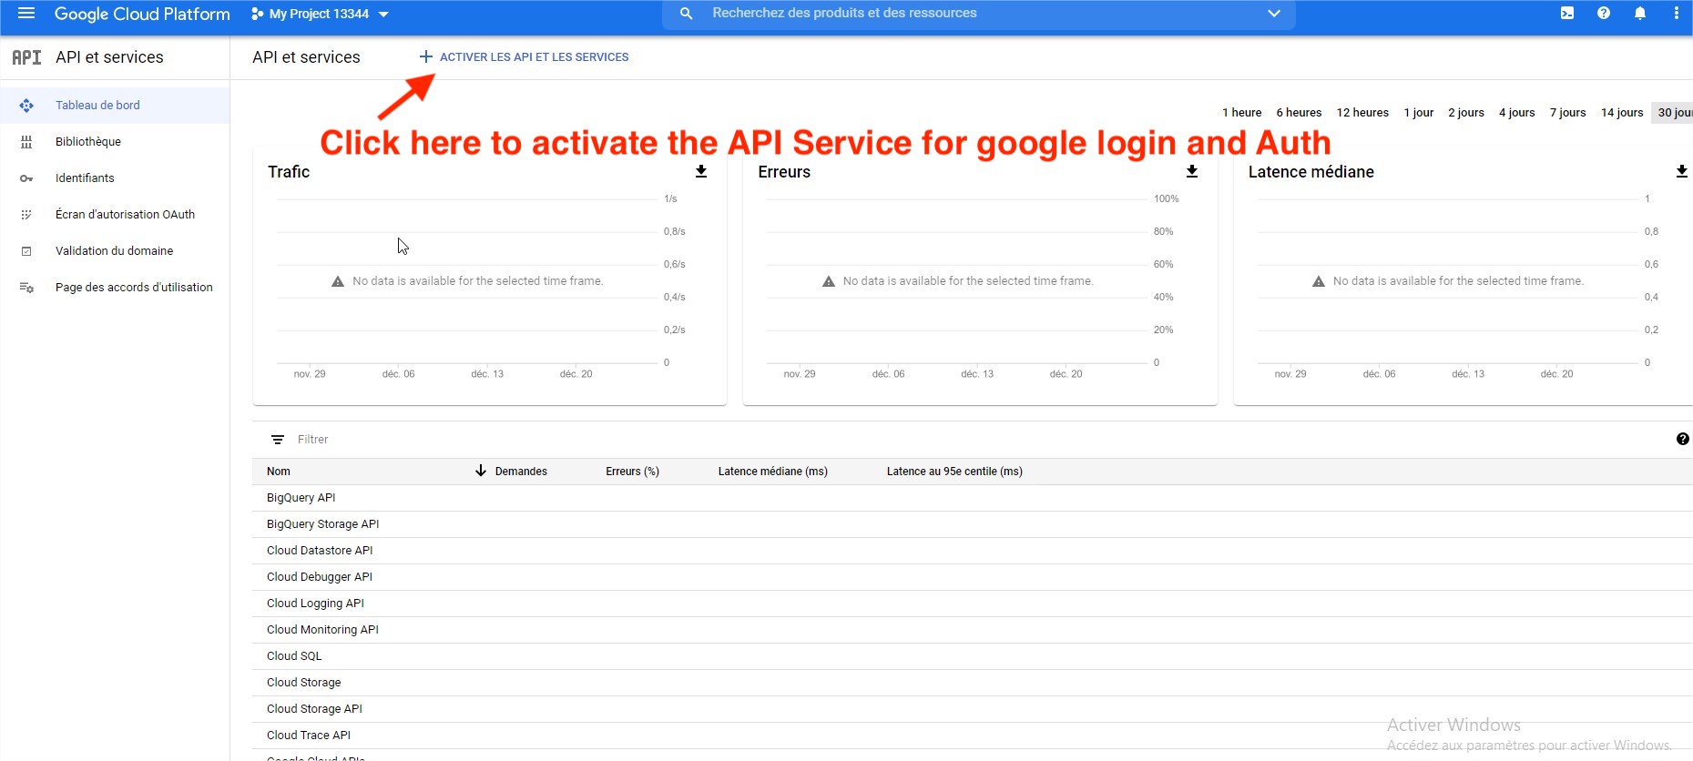Click the accords d'utilisation settings-list icon

click(x=26, y=288)
